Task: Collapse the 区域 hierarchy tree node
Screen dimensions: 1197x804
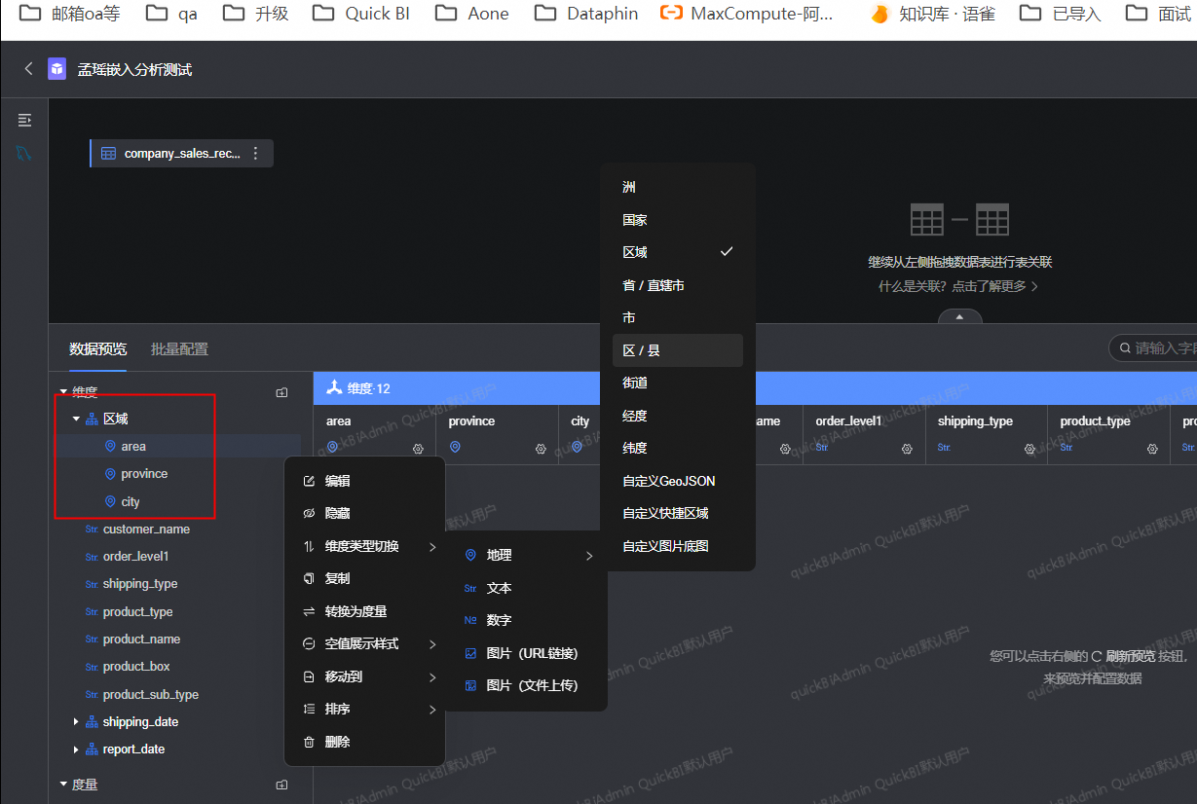Action: pos(76,420)
